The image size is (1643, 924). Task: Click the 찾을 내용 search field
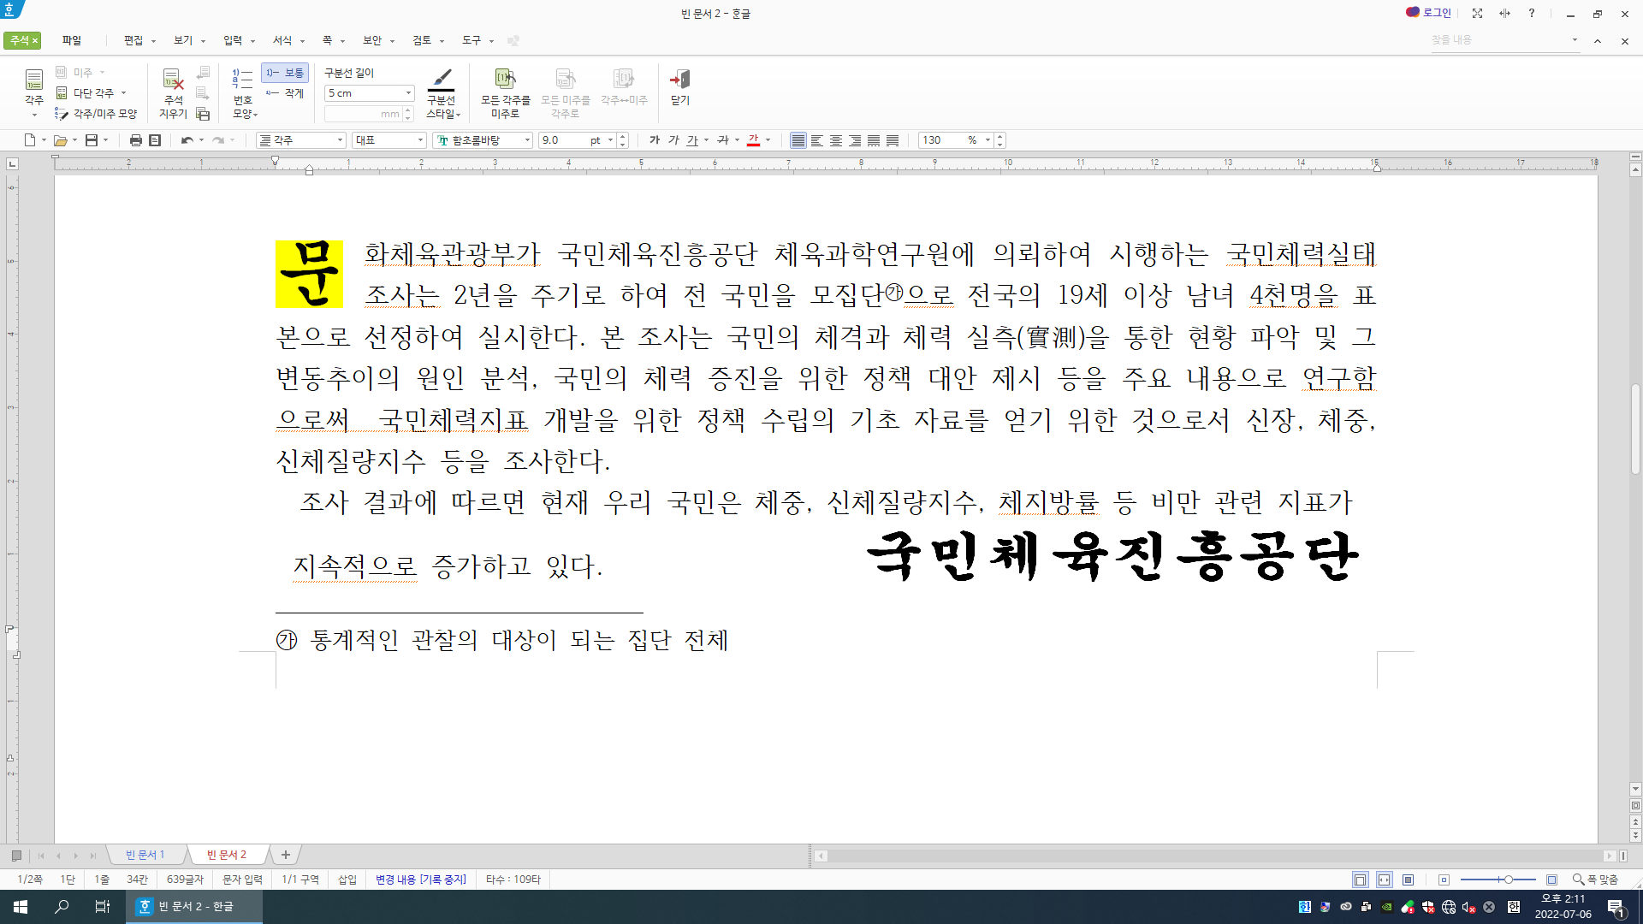[1499, 40]
